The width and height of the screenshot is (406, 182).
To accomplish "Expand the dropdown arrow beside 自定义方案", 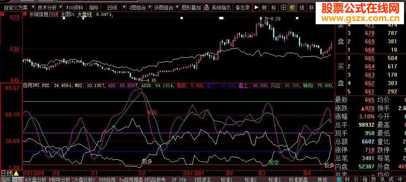I will [x=33, y=7].
